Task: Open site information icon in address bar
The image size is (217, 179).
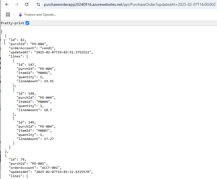Action: point(38,5)
